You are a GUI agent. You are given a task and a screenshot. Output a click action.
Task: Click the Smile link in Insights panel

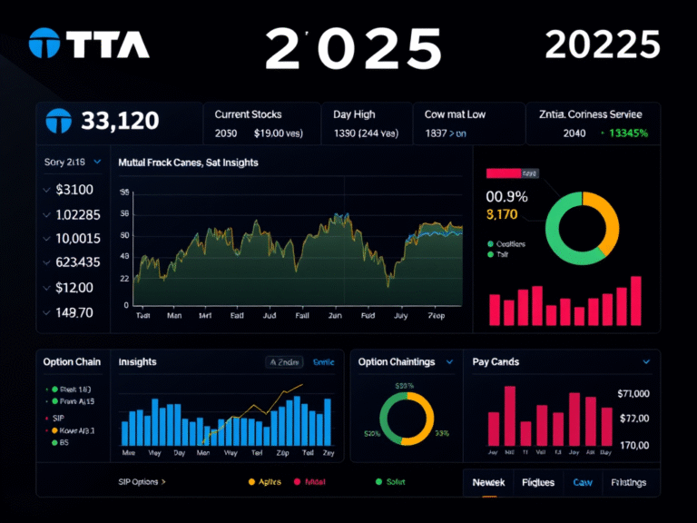click(323, 361)
